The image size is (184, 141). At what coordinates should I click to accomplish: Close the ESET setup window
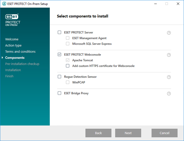[x=178, y=4]
